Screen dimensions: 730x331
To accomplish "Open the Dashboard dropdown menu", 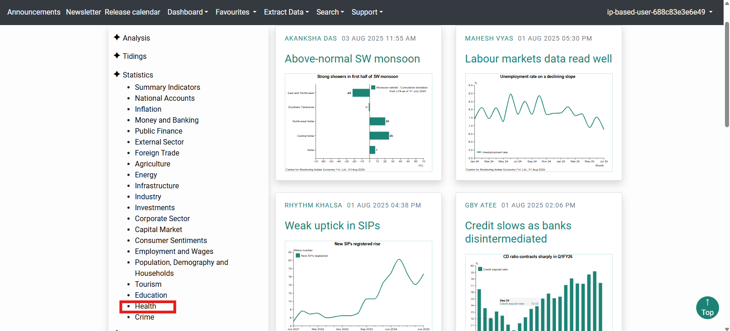I will tap(188, 12).
